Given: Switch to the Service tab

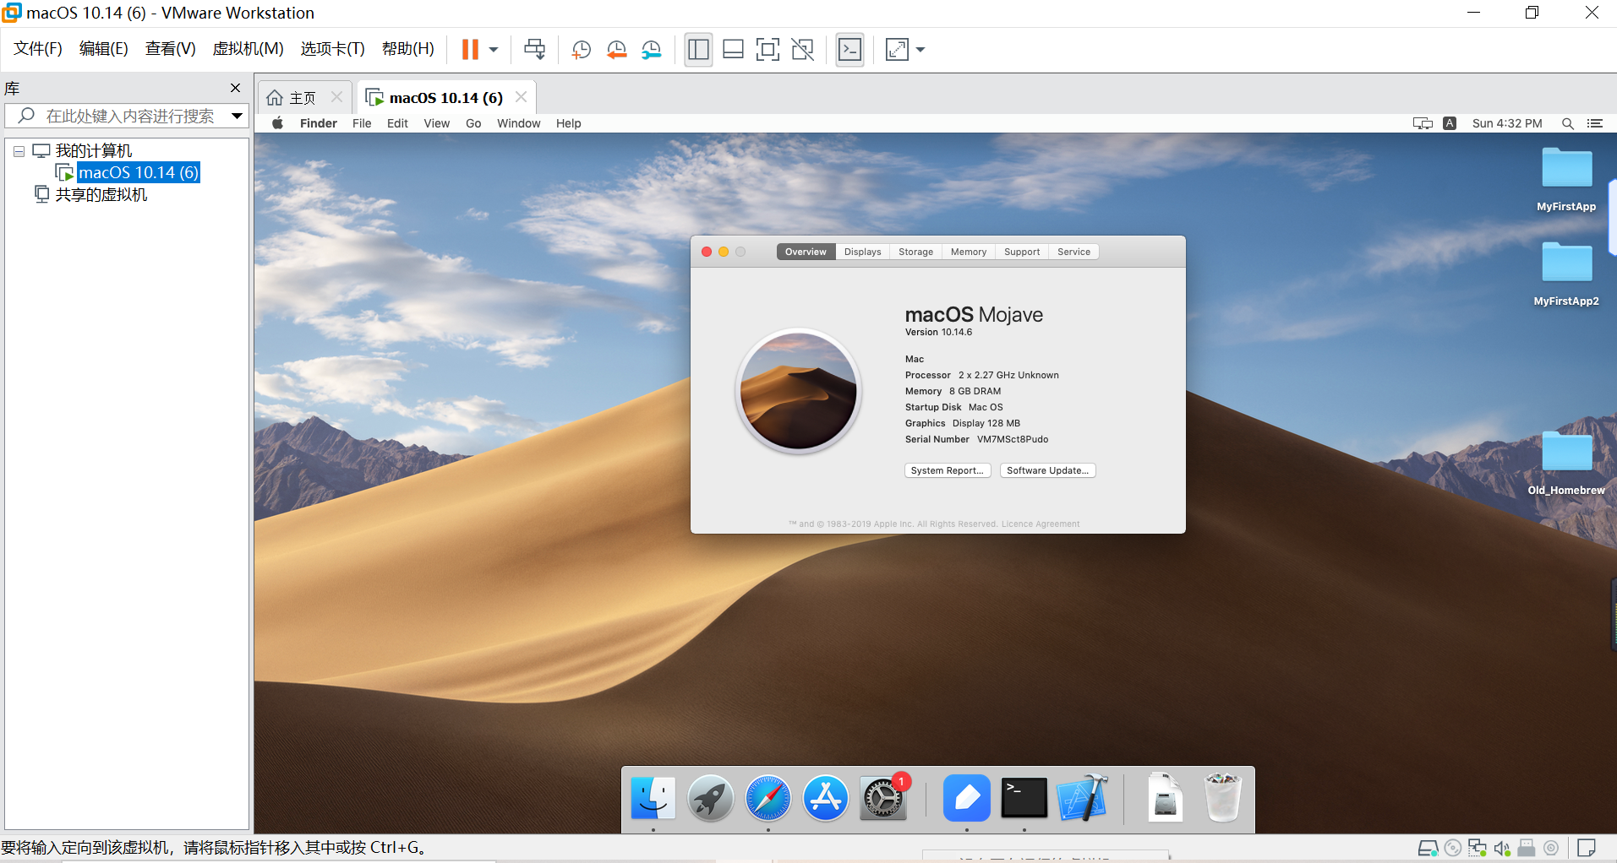Looking at the screenshot, I should [x=1073, y=252].
